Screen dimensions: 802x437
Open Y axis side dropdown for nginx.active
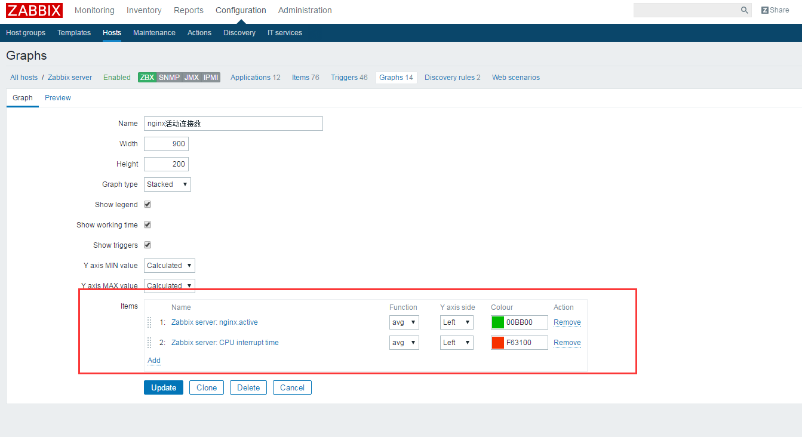click(457, 322)
